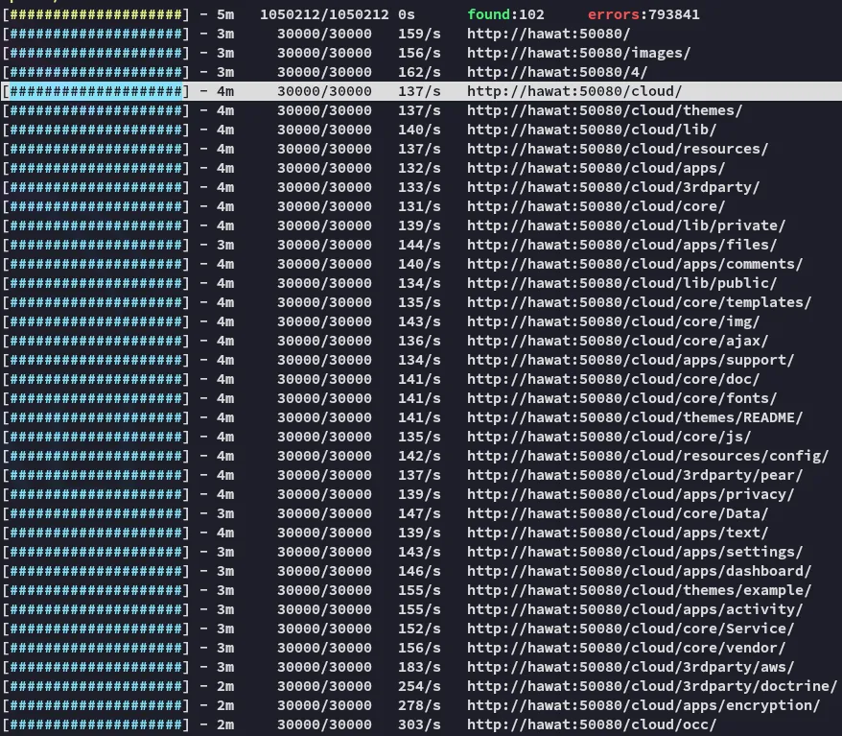Click the errors:793841 counter
The width and height of the screenshot is (842, 736).
pyautogui.click(x=643, y=14)
